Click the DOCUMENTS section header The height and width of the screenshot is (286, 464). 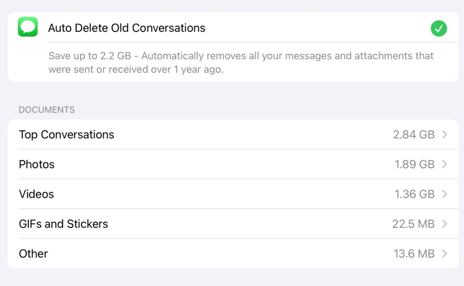click(47, 110)
